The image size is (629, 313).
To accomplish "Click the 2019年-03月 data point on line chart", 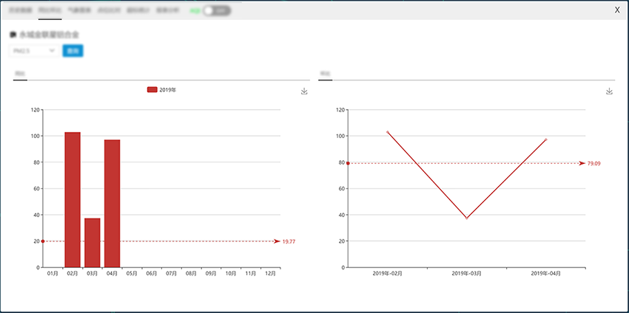I will pos(466,218).
